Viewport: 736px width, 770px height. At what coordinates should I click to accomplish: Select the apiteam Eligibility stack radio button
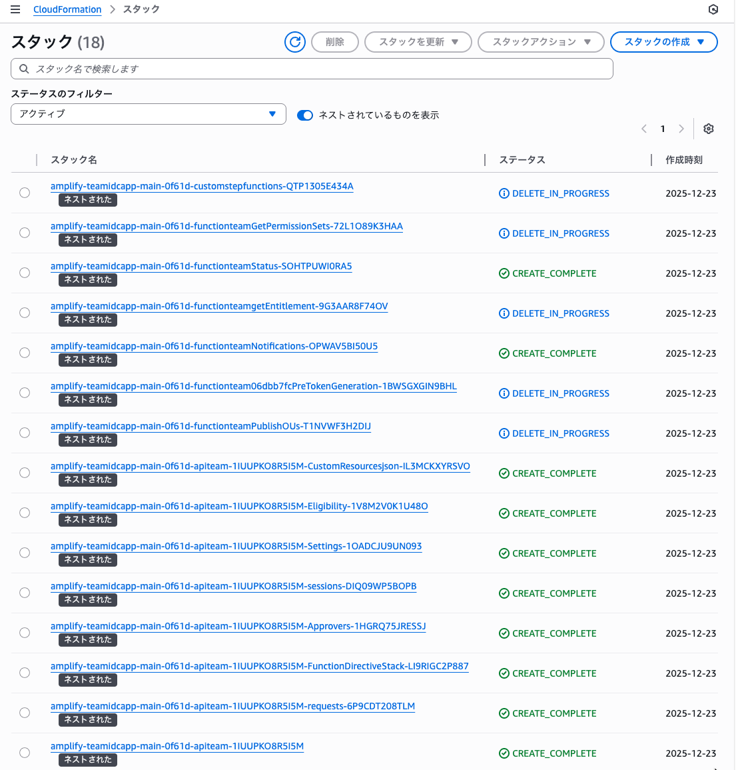25,513
